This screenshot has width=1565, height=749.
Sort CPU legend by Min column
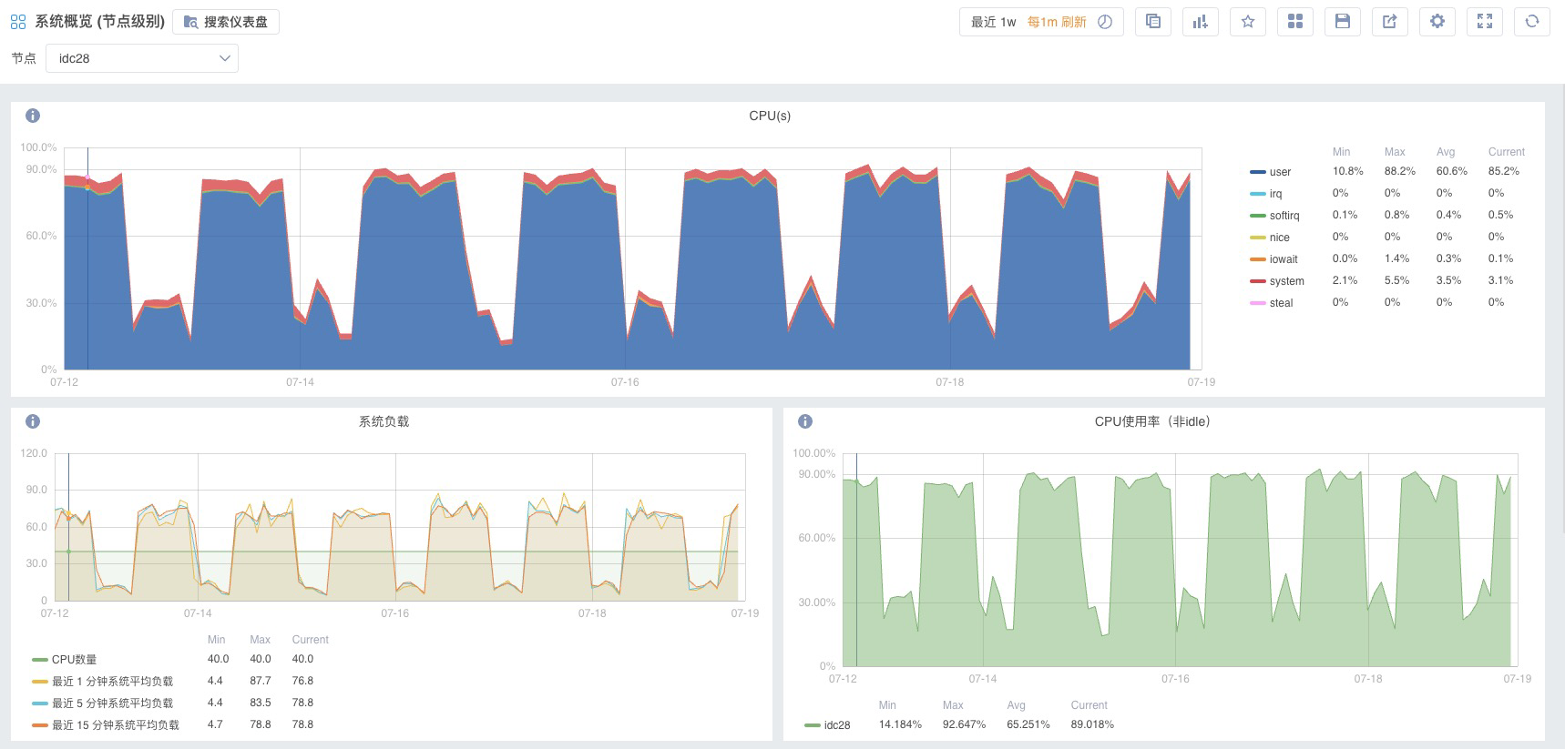click(x=1341, y=152)
